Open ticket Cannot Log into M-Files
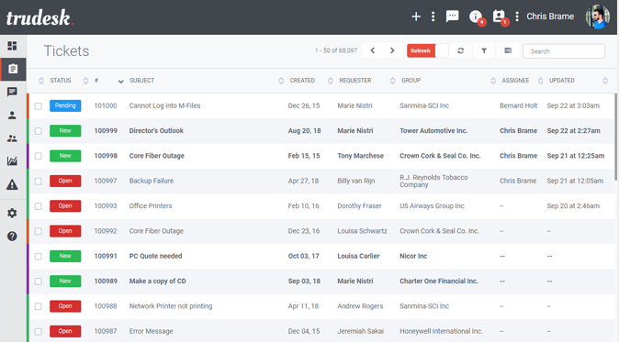The width and height of the screenshot is (619, 342). tap(164, 105)
